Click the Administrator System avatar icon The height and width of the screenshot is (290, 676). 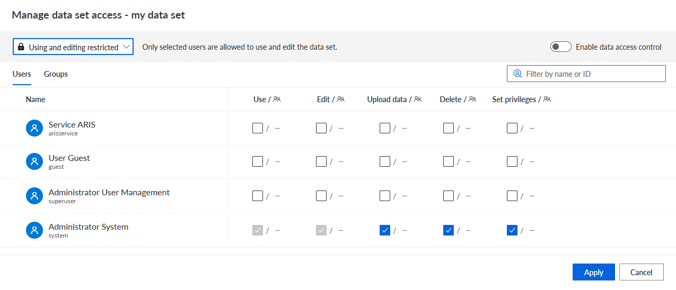[34, 230]
